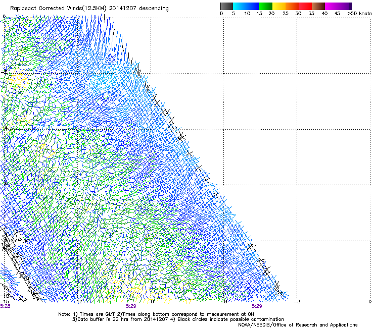Click the cyan-to-blue 5-15 knots gradient swatch
The image size is (374, 328).
pos(246,6)
